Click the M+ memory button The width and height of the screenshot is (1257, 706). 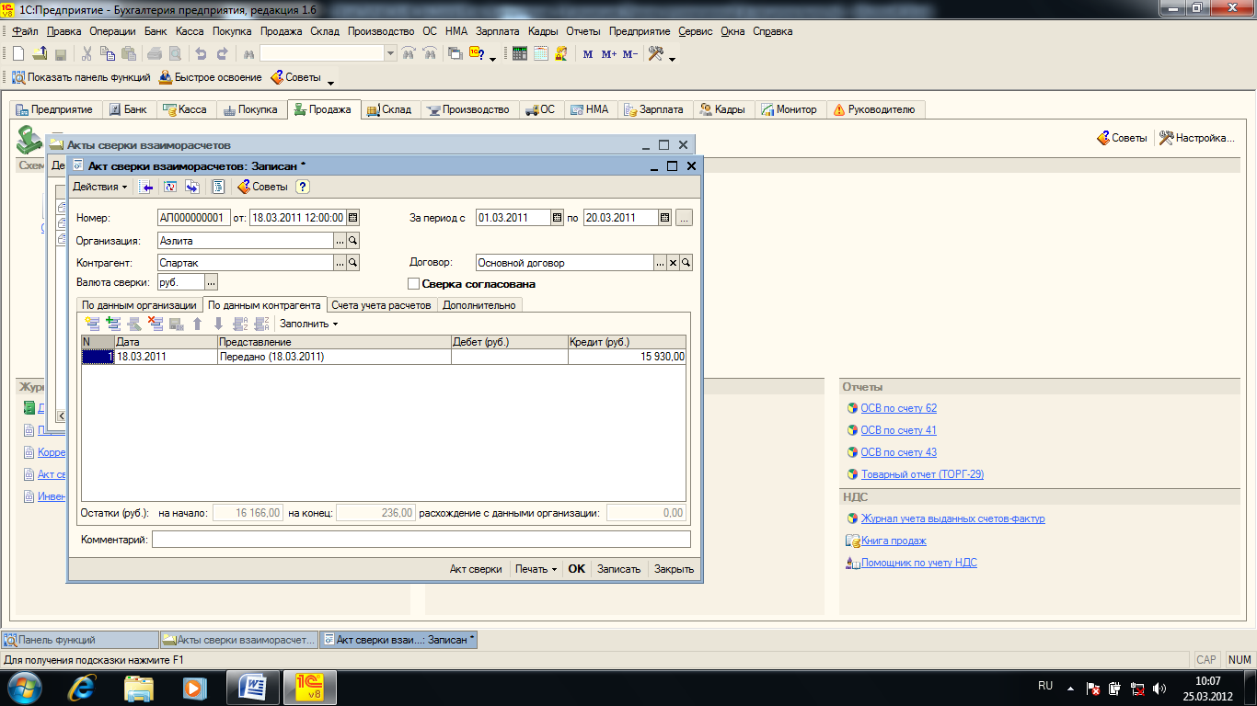point(608,54)
